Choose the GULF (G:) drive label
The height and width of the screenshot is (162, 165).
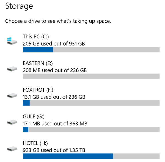click(34, 116)
